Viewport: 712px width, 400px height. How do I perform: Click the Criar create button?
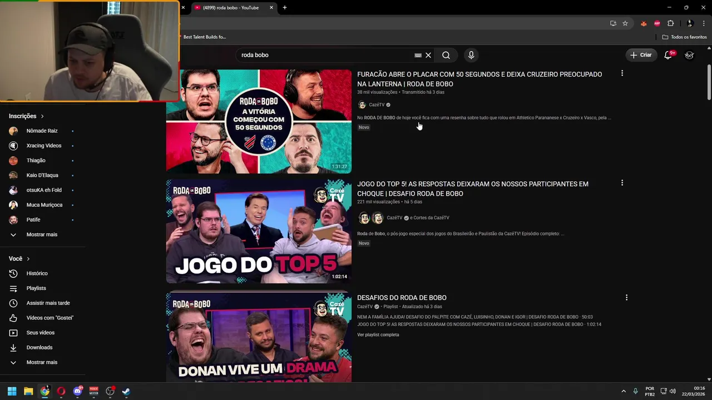tap(641, 55)
